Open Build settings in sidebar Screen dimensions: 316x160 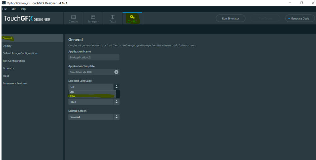click(x=33, y=76)
